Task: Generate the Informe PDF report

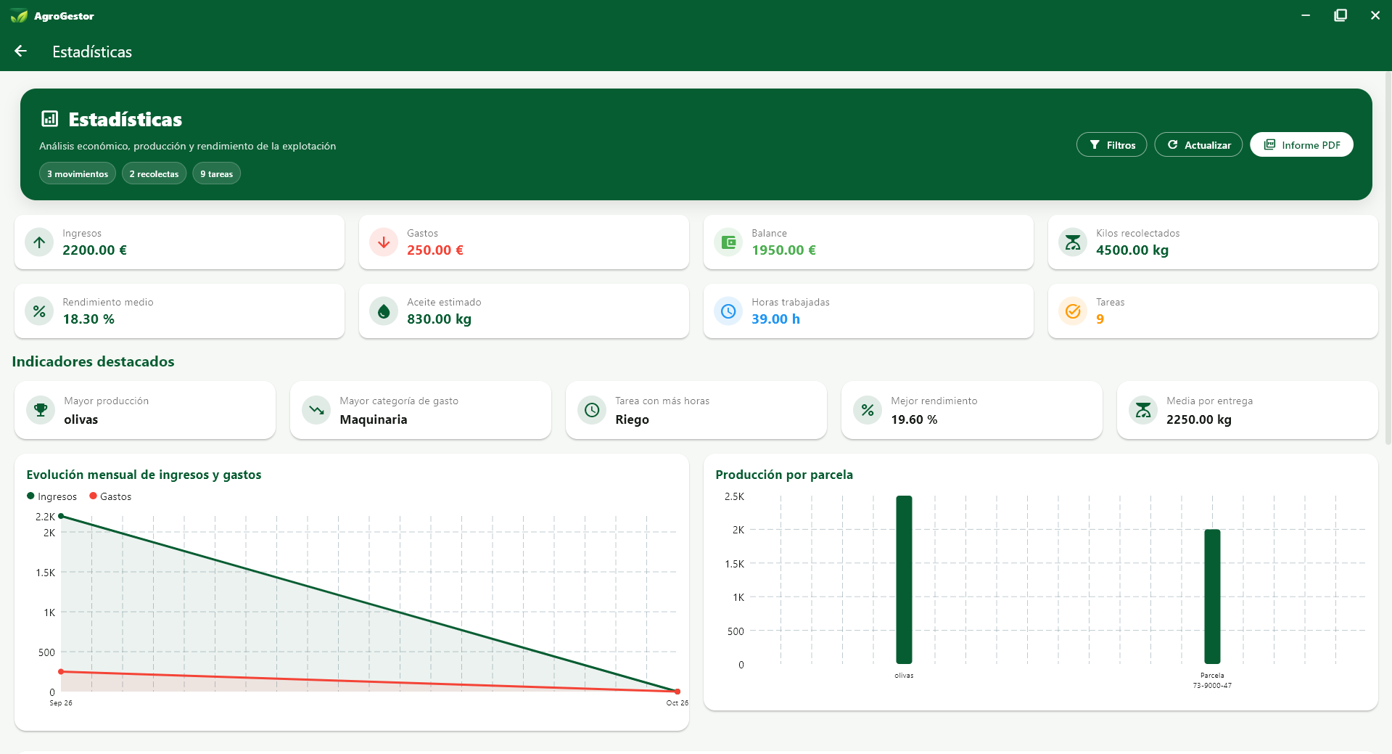Action: [1301, 144]
